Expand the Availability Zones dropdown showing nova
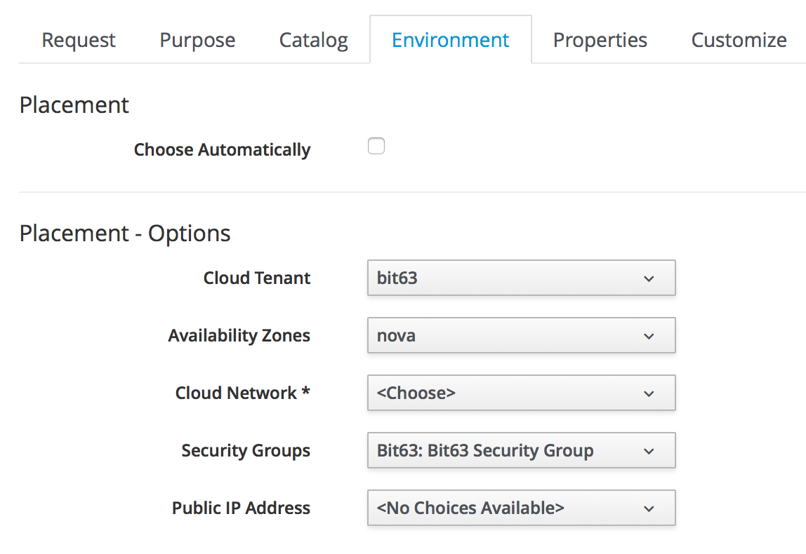This screenshot has height=554, width=806. click(520, 336)
